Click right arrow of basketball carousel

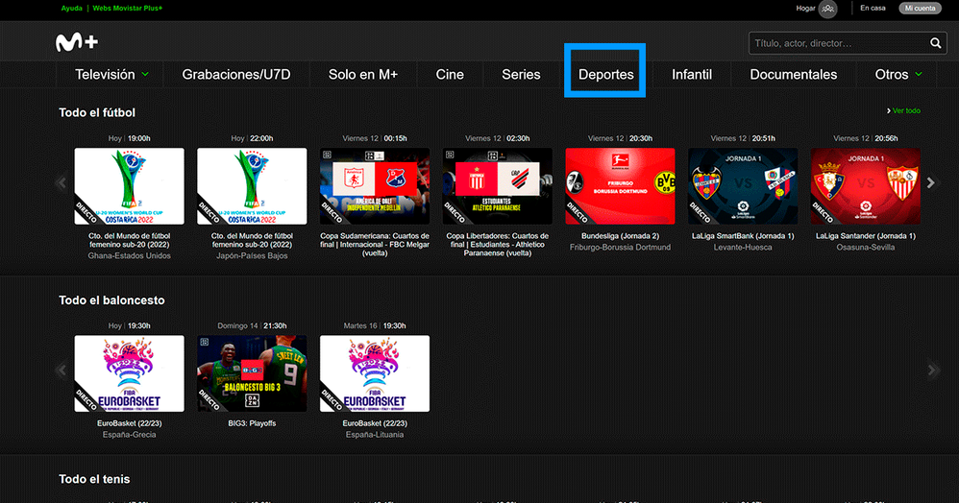click(x=932, y=370)
